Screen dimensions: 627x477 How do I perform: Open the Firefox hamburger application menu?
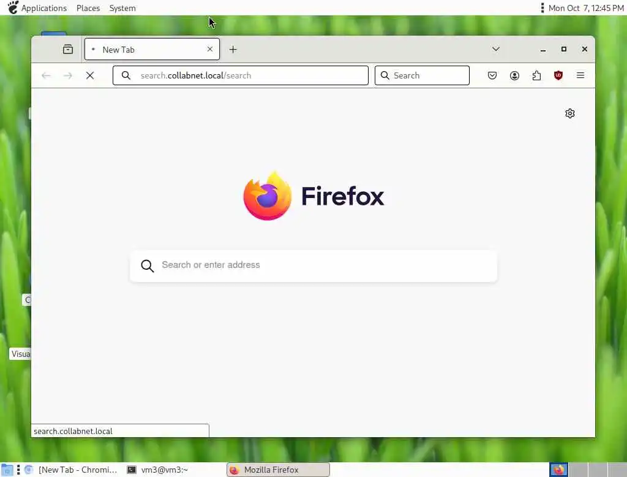pyautogui.click(x=580, y=75)
